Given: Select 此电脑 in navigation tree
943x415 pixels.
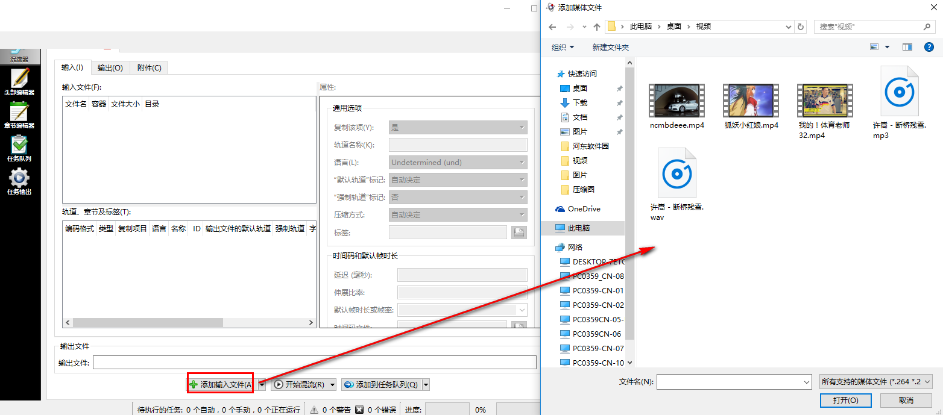Looking at the screenshot, I should click(x=579, y=228).
